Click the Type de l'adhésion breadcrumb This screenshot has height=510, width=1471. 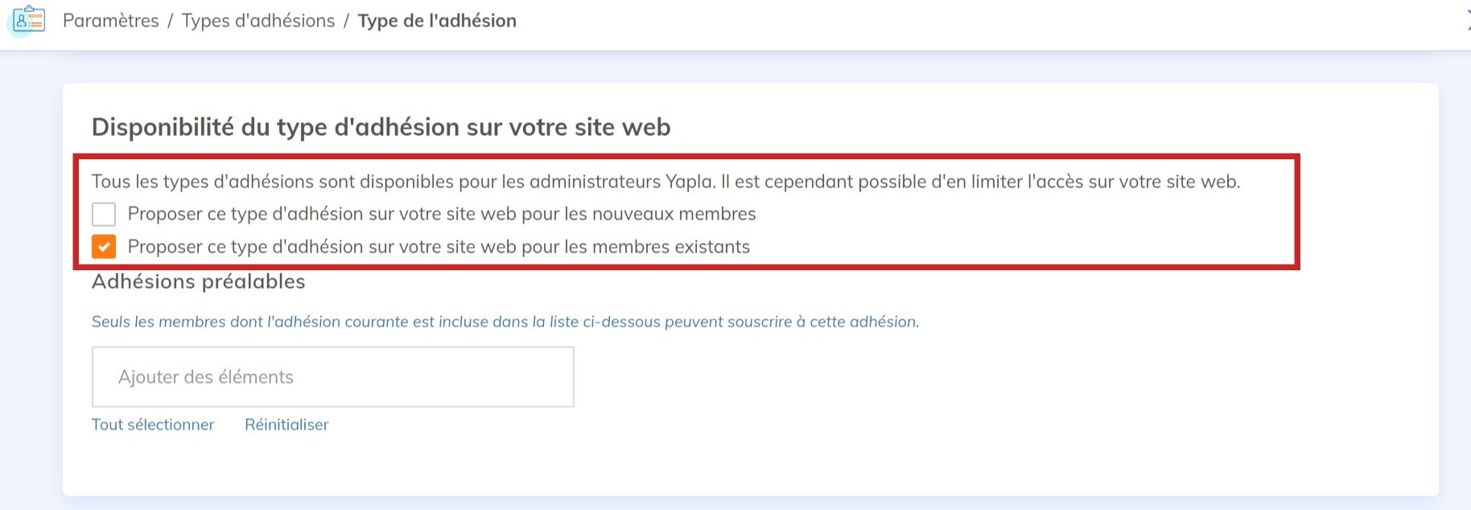point(437,21)
